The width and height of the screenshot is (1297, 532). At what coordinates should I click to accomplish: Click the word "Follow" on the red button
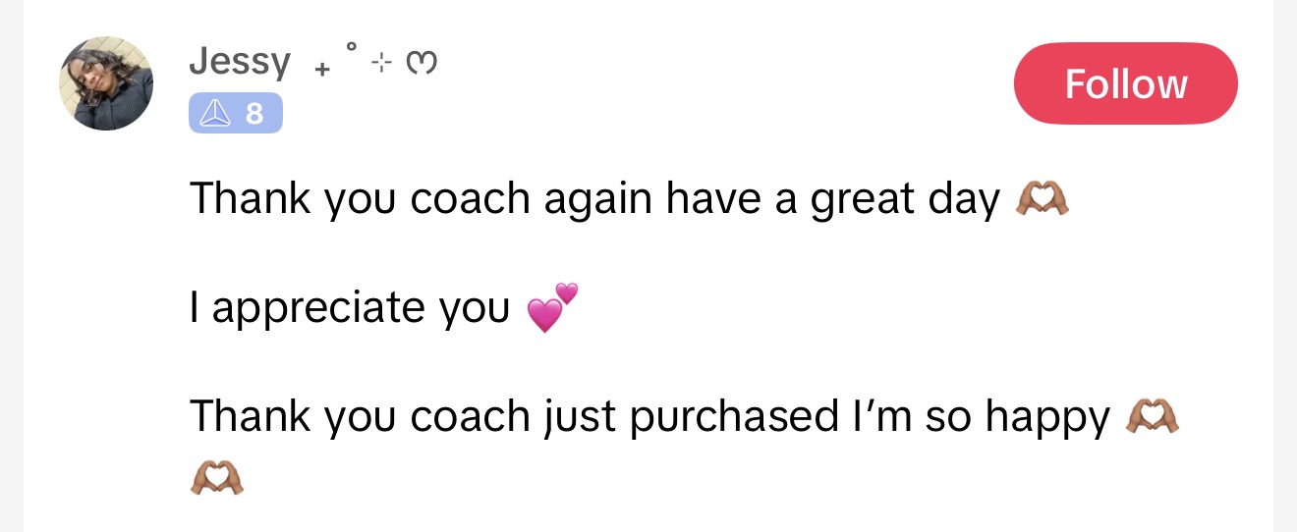[x=1125, y=83]
